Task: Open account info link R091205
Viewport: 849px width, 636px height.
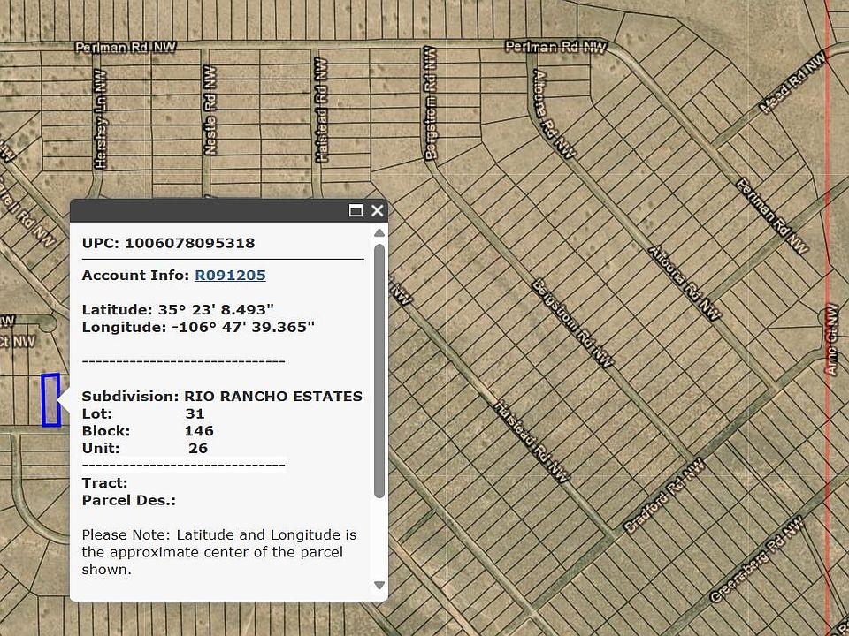Action: coord(230,275)
